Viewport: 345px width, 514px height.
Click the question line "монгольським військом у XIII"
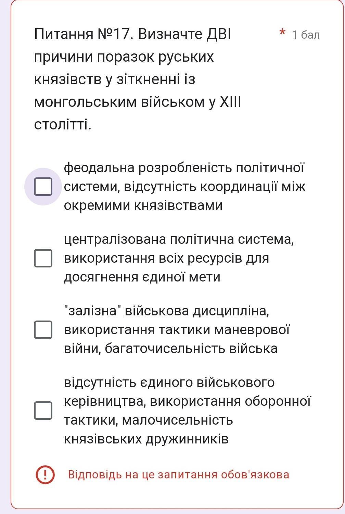pos(138,102)
